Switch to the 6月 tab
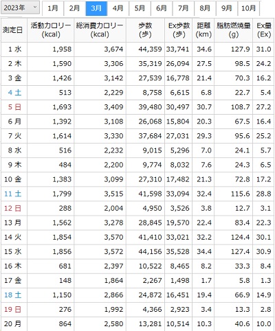The height and width of the screenshot is (331, 275). tap(162, 8)
